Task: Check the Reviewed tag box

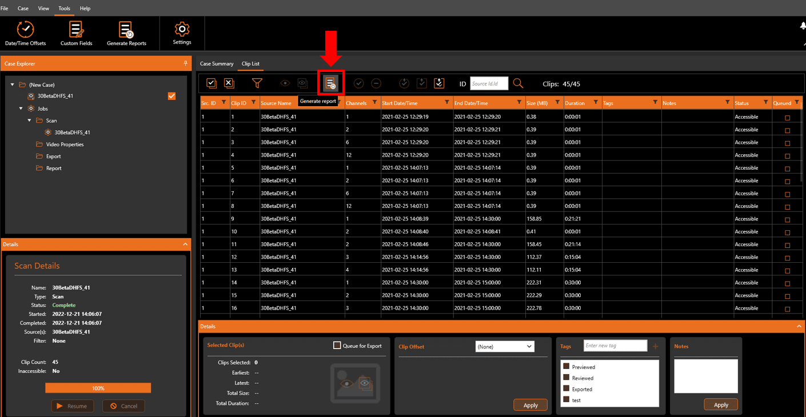Action: click(566, 378)
